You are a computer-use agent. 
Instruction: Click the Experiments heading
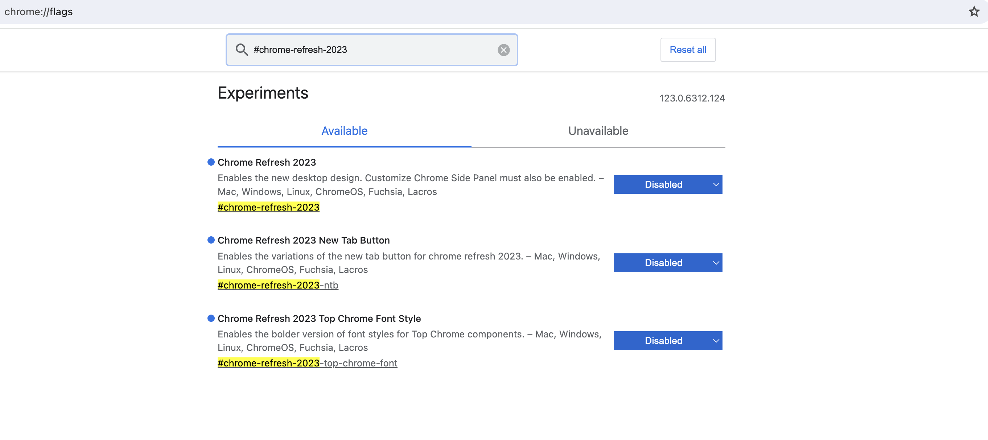point(263,93)
